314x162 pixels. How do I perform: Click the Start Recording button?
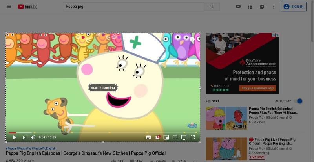(x=103, y=88)
